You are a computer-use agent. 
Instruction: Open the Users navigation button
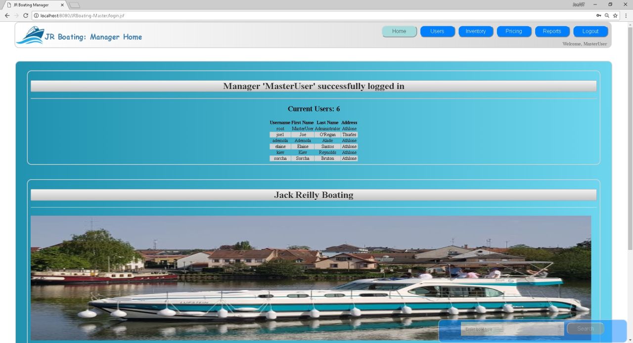tap(437, 31)
